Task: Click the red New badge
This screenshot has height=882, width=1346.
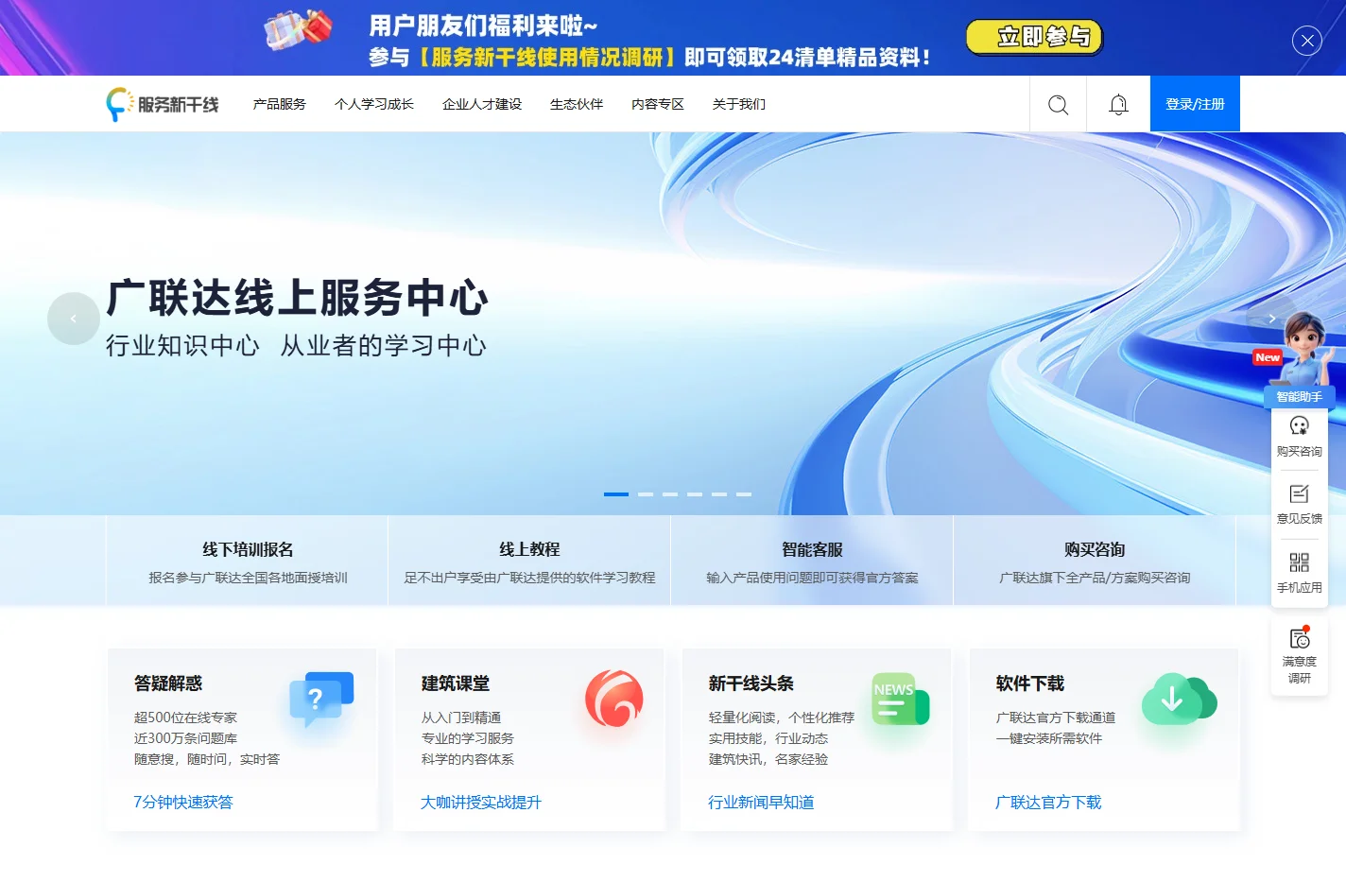Action: coord(1268,357)
